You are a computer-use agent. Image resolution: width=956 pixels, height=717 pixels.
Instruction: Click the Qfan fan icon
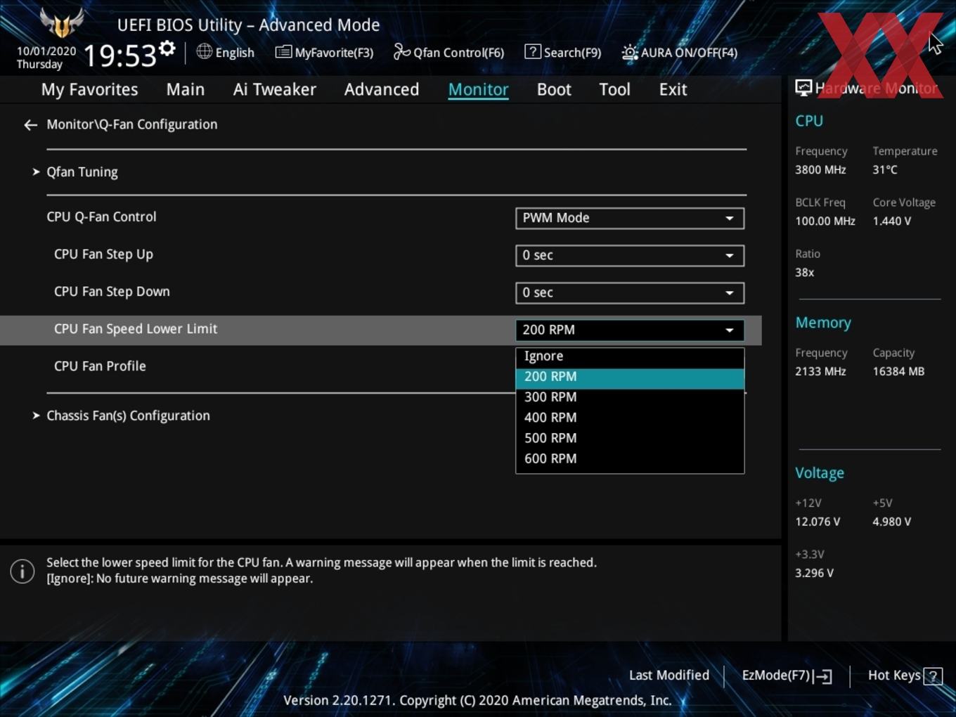pos(401,51)
